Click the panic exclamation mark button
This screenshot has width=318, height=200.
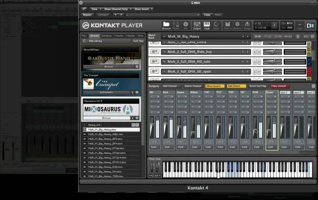point(275,26)
